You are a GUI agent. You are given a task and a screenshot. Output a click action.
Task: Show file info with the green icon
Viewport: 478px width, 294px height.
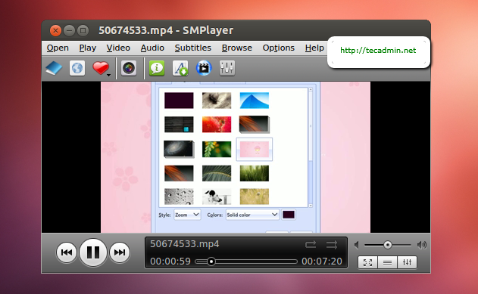(157, 68)
